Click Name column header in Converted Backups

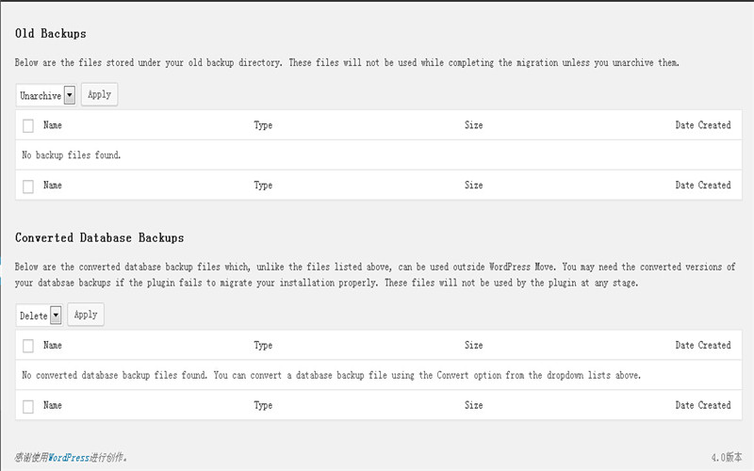click(53, 346)
